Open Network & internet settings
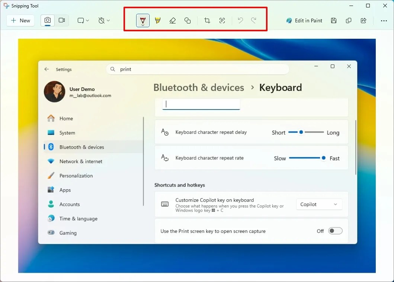 (93, 162)
